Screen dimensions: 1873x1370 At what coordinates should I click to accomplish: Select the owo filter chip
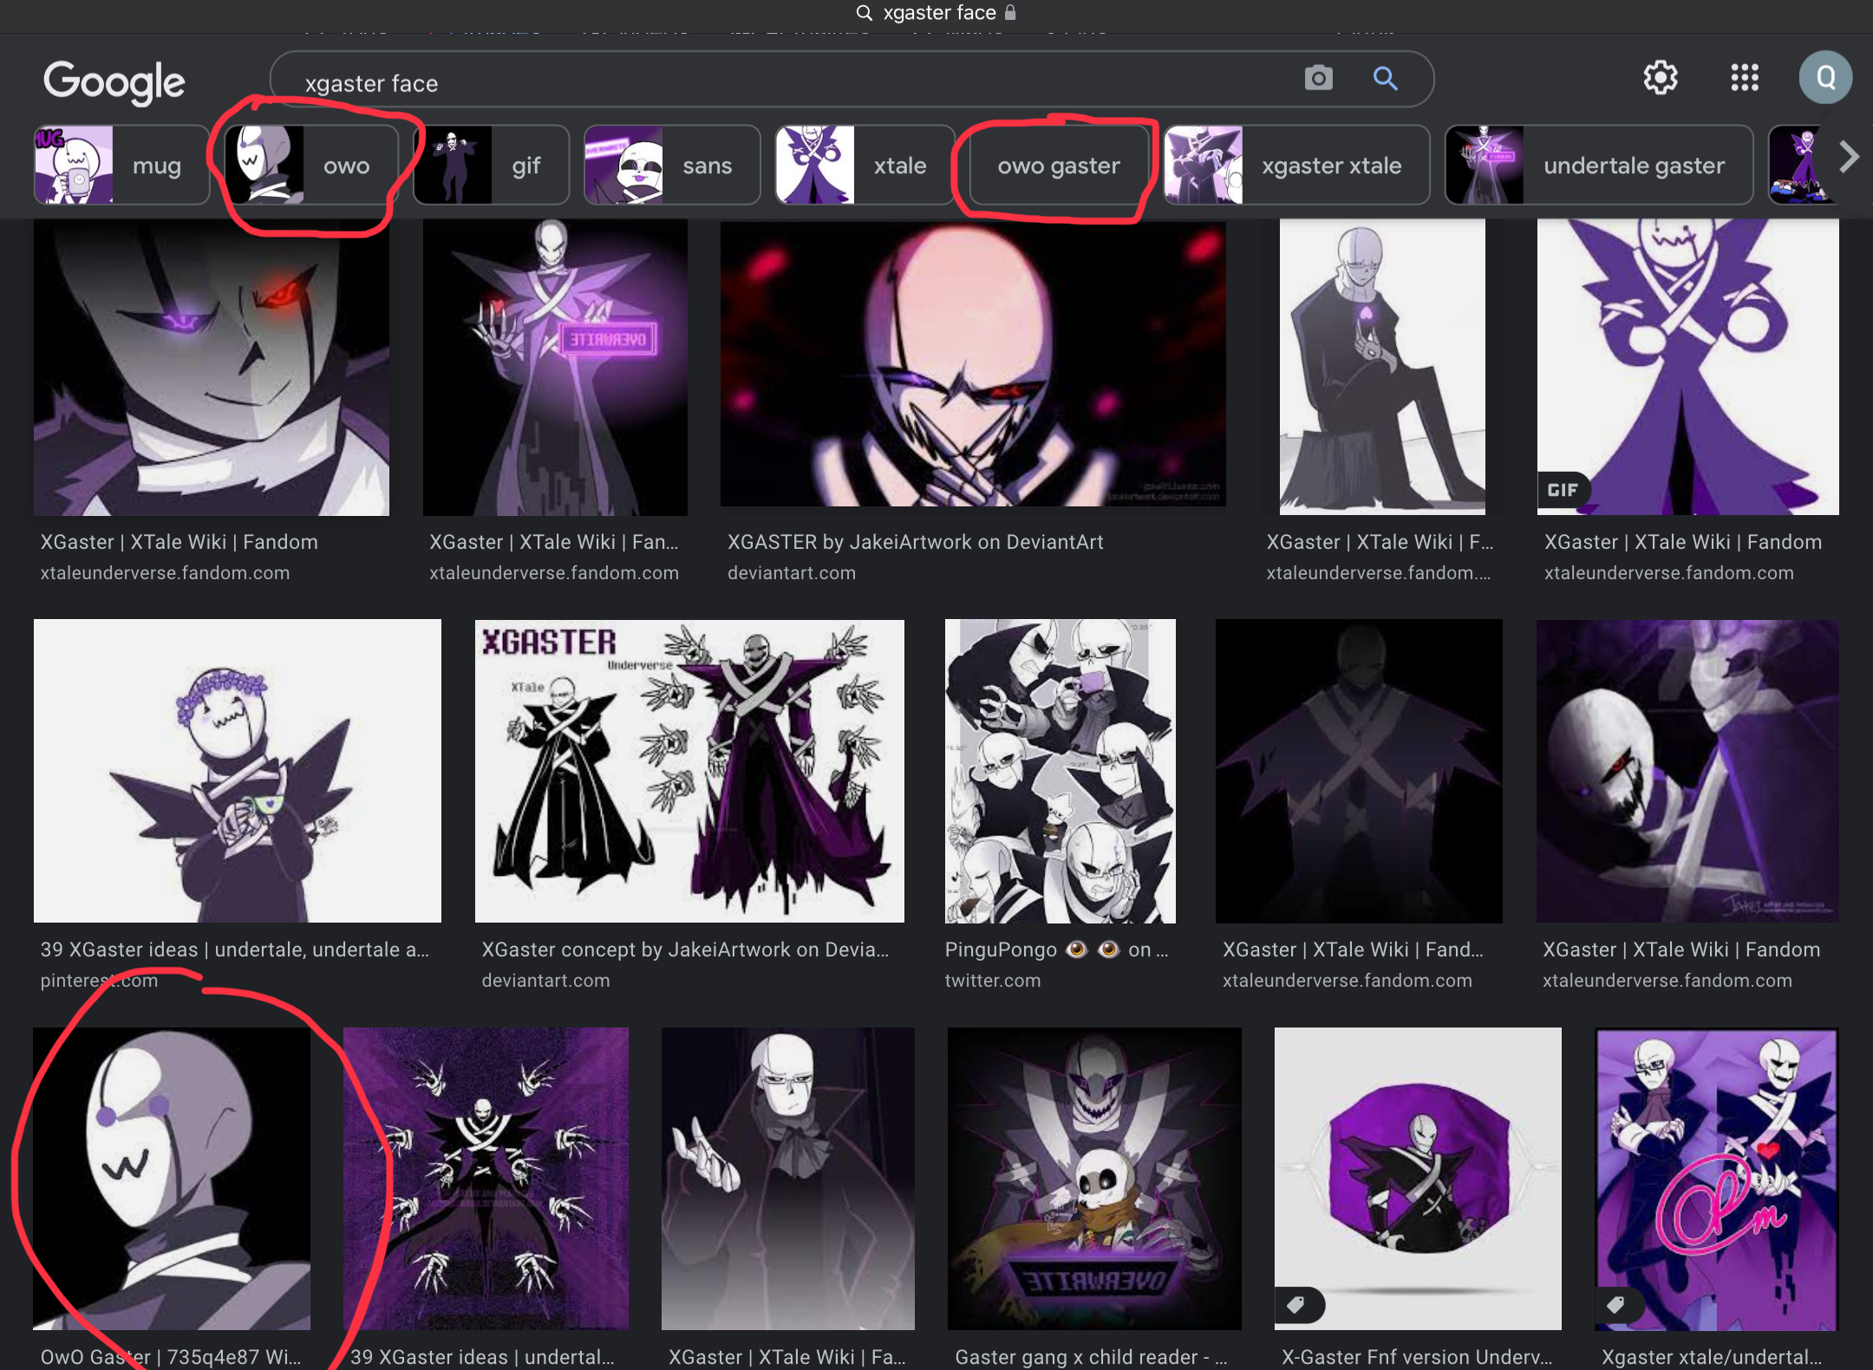pyautogui.click(x=312, y=165)
